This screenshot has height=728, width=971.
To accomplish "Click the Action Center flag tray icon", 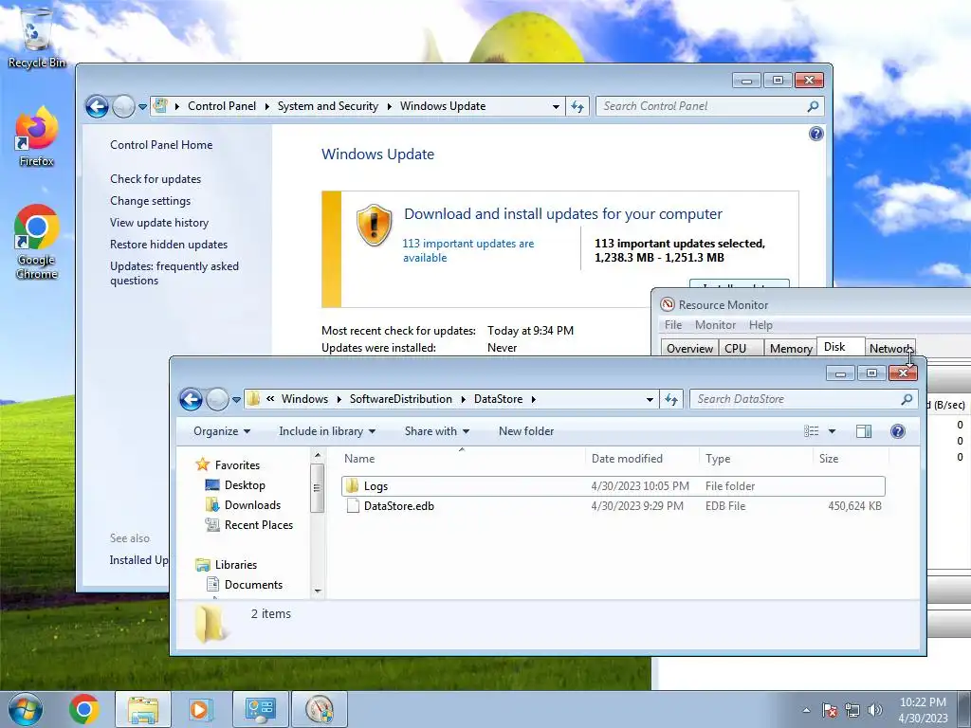I will click(830, 710).
